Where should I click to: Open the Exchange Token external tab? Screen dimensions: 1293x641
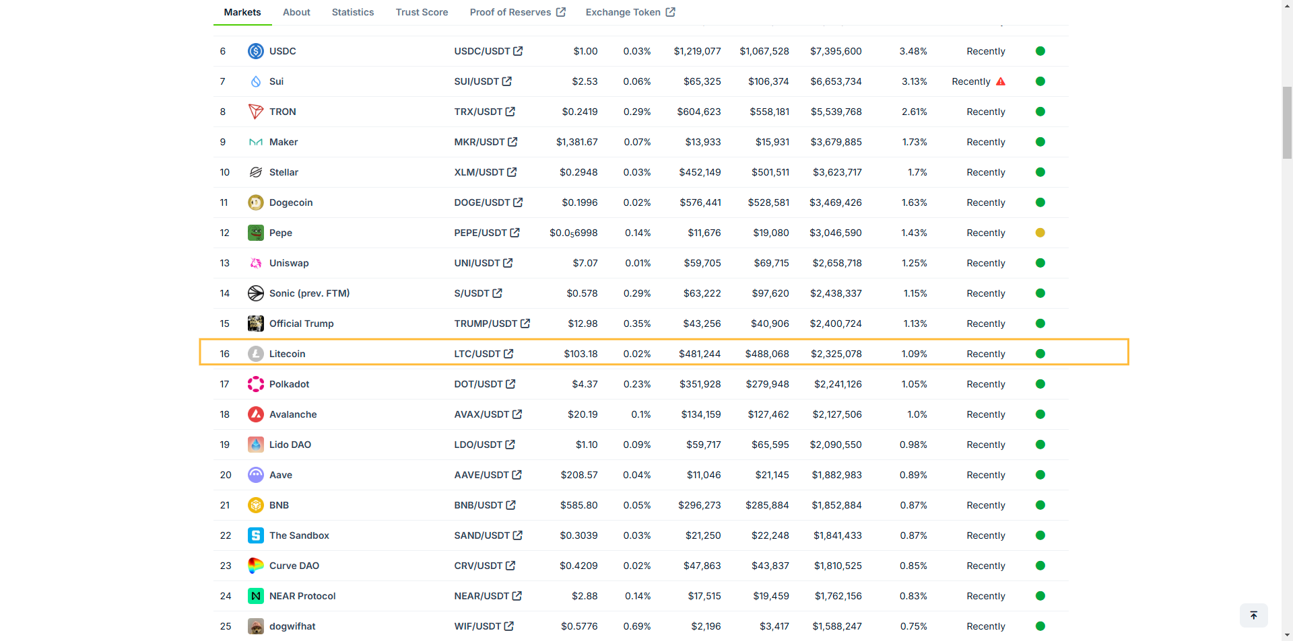click(x=630, y=12)
